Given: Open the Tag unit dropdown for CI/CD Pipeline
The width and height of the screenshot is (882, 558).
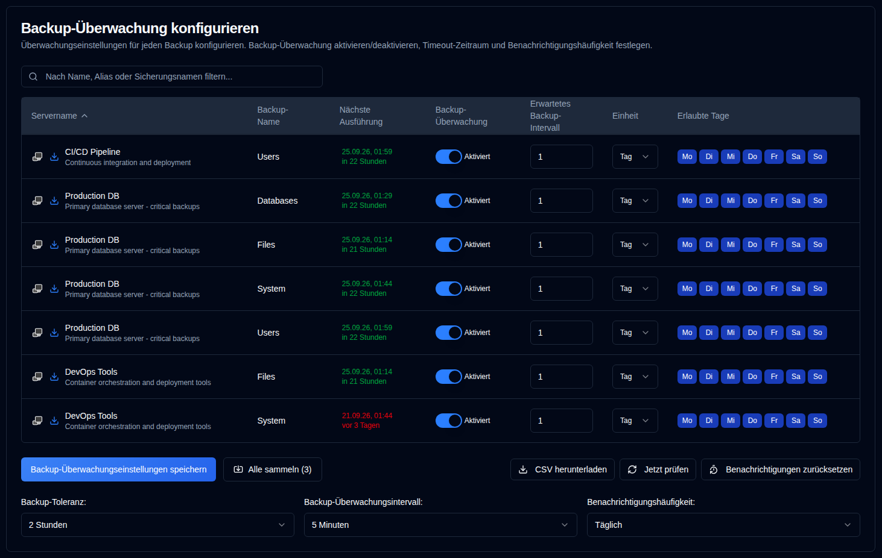Looking at the screenshot, I should coord(635,157).
